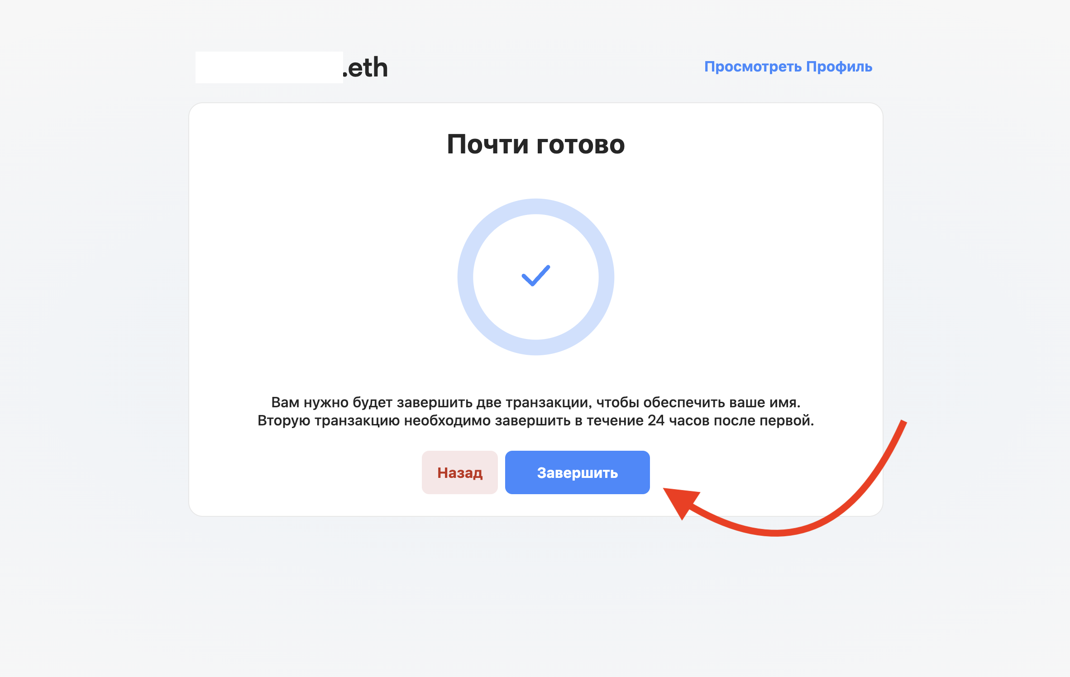Go back with the Назад button
The image size is (1070, 677).
point(460,472)
